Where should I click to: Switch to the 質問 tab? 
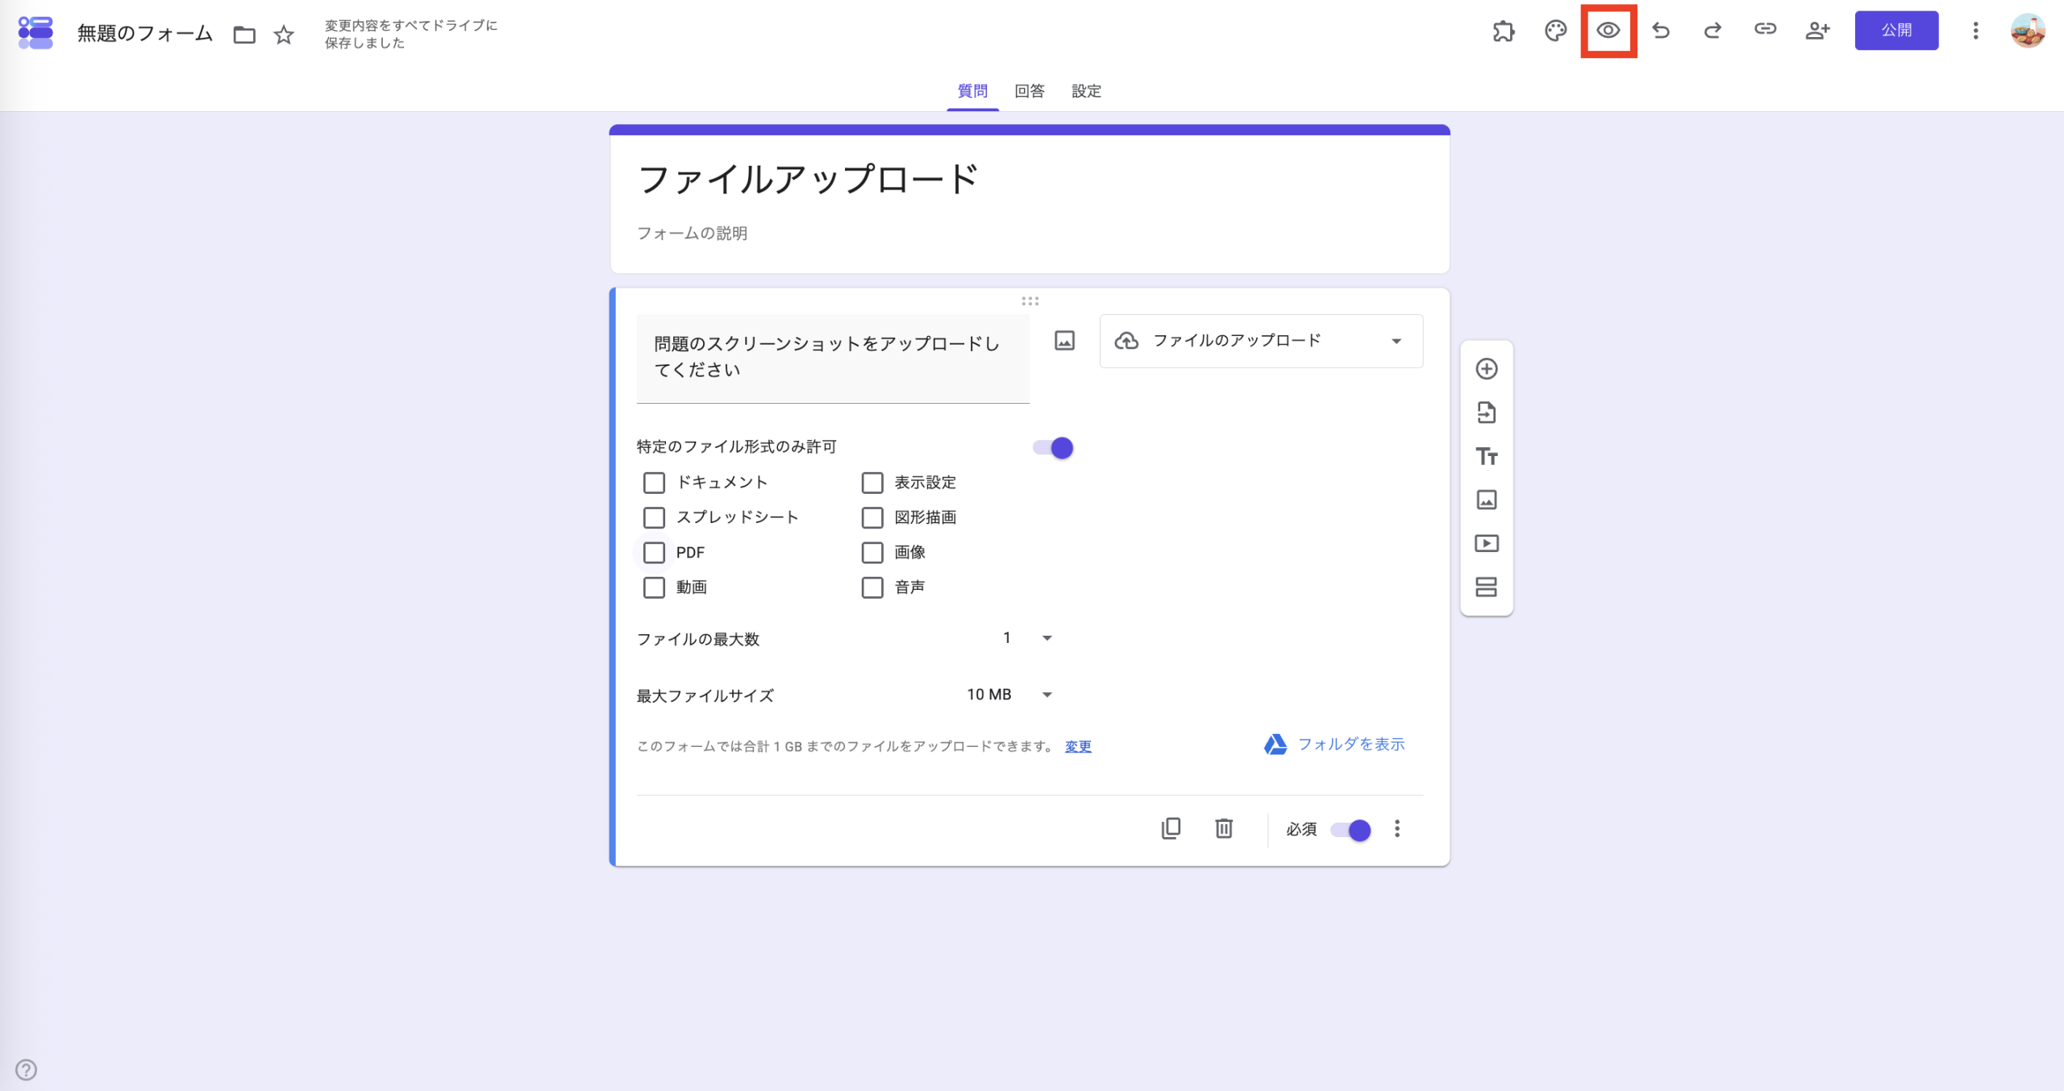click(972, 91)
